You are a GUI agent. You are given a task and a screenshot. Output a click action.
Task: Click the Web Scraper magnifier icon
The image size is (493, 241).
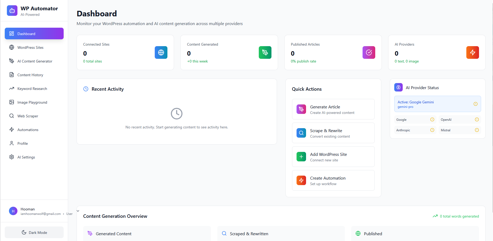12,116
